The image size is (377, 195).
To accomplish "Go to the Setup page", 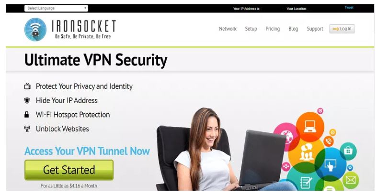I will click(x=251, y=29).
